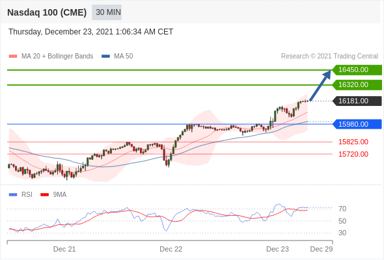Click the Dec 29 date axis label
Image resolution: width=384 pixels, height=260 pixels.
[x=322, y=249]
